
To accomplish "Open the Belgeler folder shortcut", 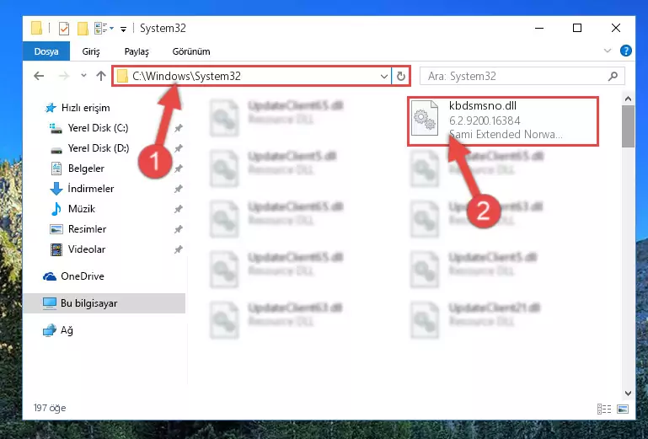I will point(78,169).
